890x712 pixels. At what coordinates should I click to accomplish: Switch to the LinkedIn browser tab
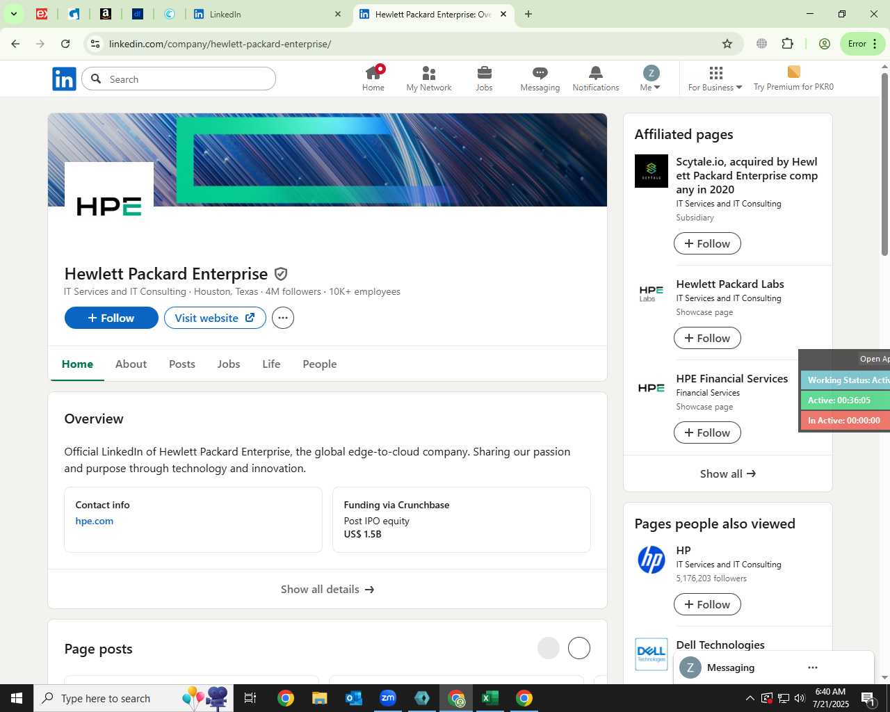pos(268,14)
